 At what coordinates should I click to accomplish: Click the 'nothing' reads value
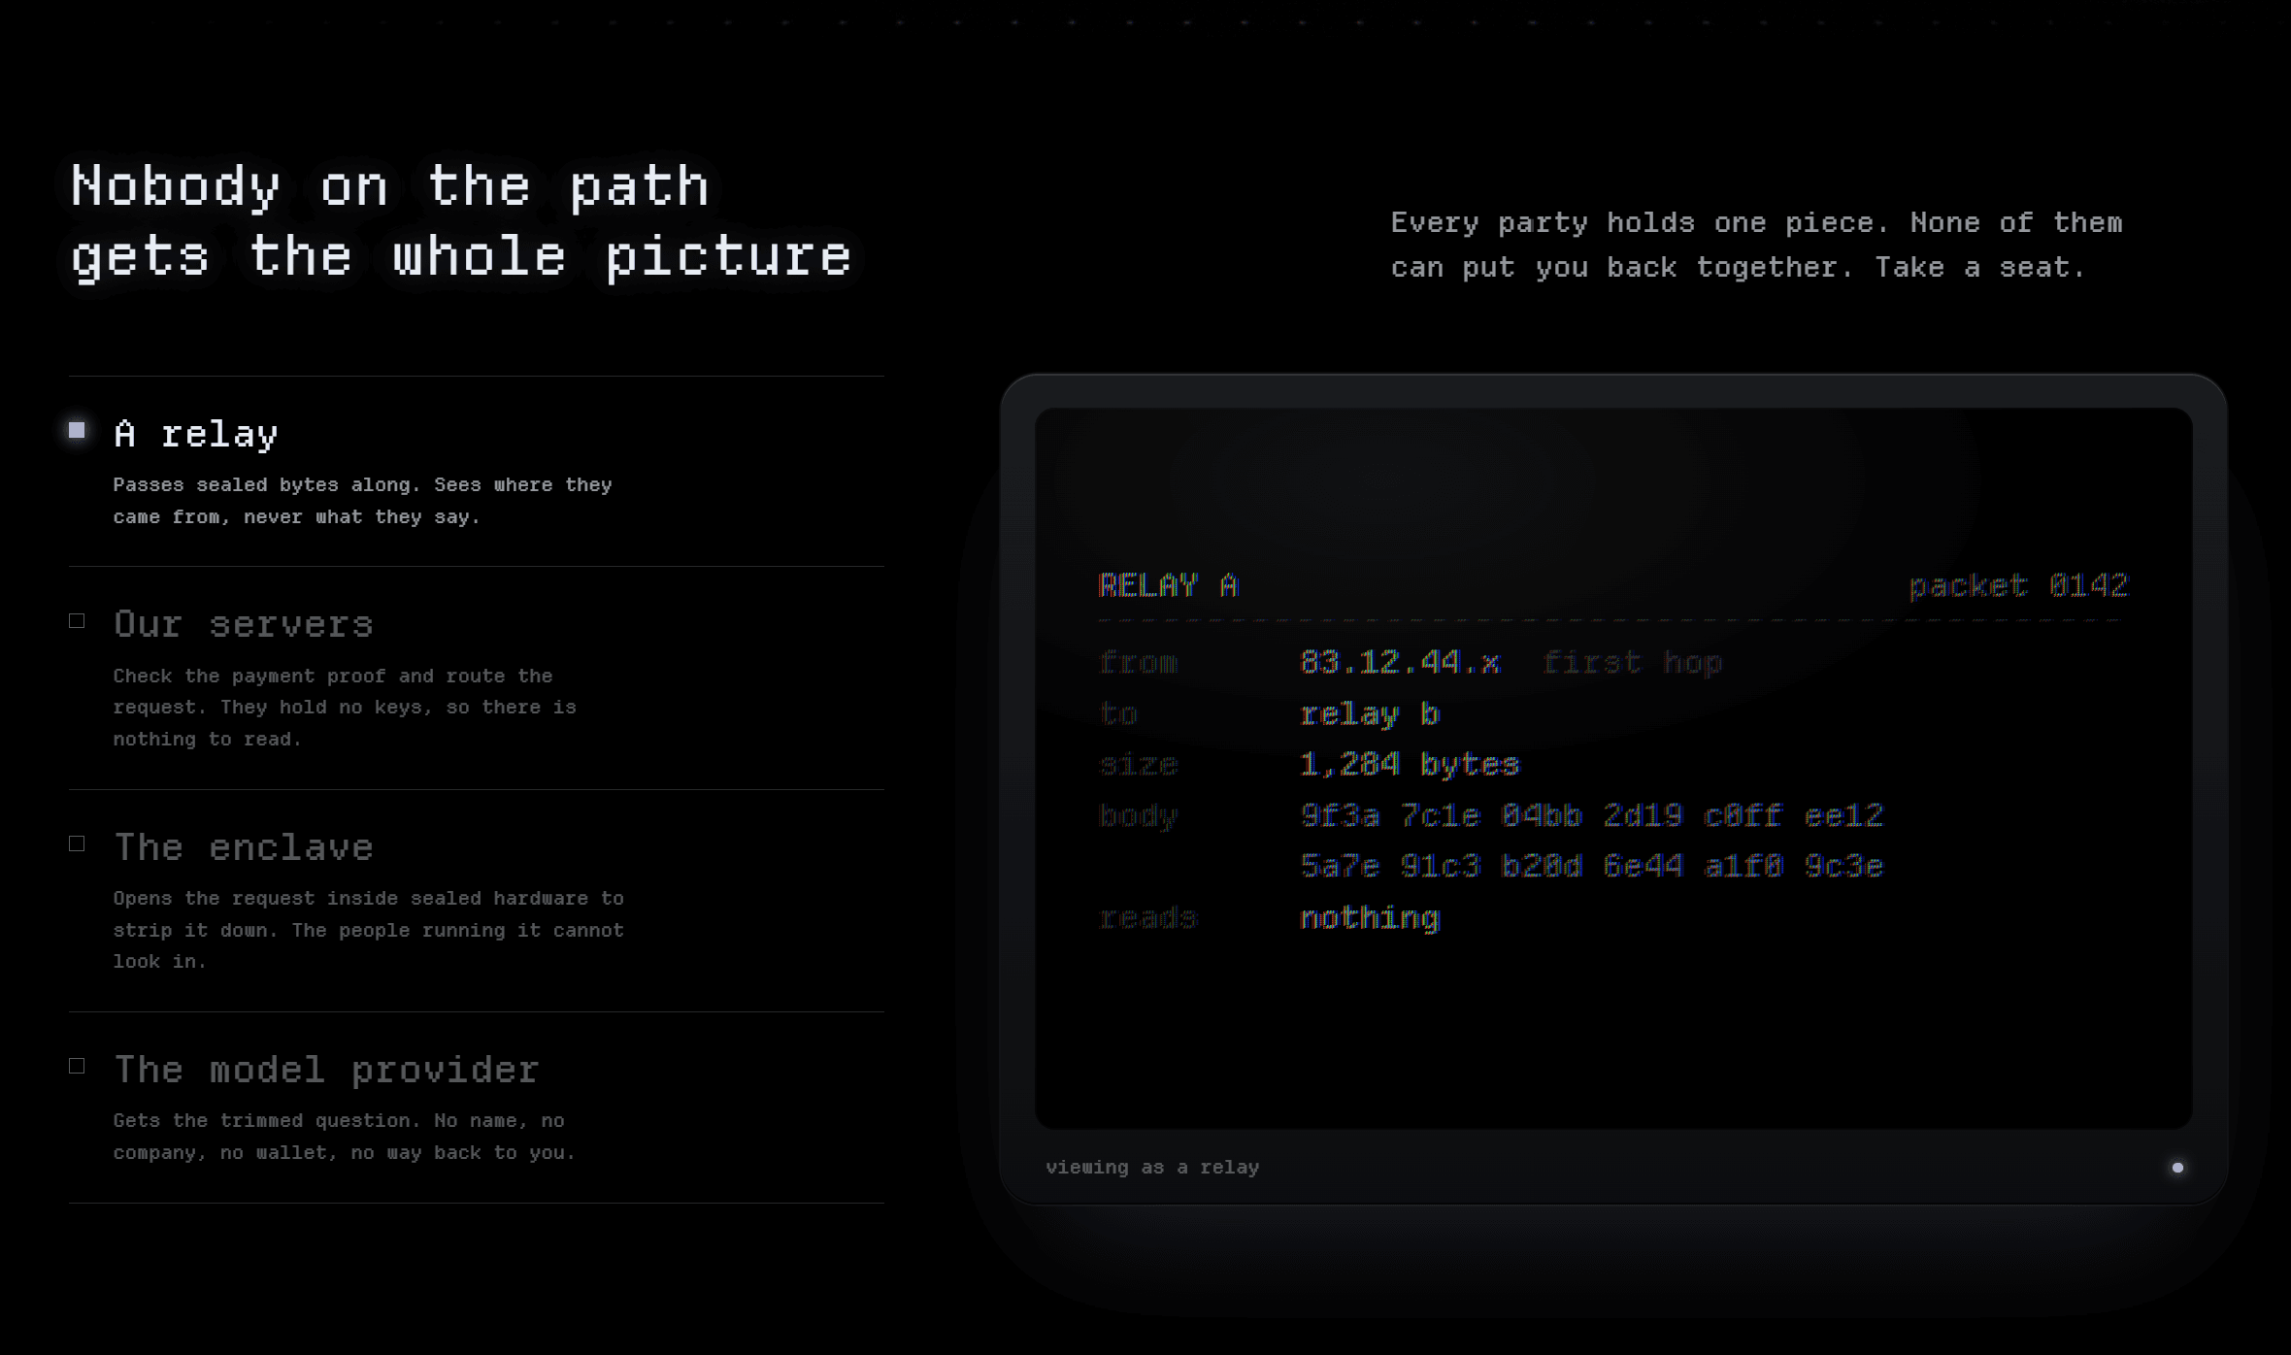[x=1370, y=917]
